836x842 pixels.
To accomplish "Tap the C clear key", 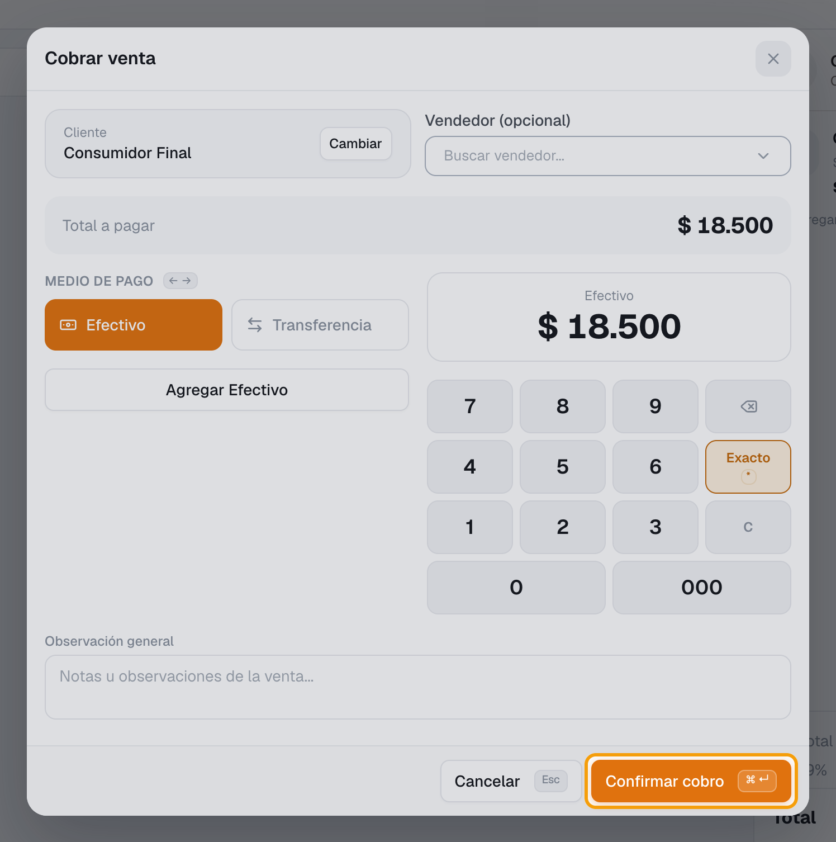I will 748,527.
